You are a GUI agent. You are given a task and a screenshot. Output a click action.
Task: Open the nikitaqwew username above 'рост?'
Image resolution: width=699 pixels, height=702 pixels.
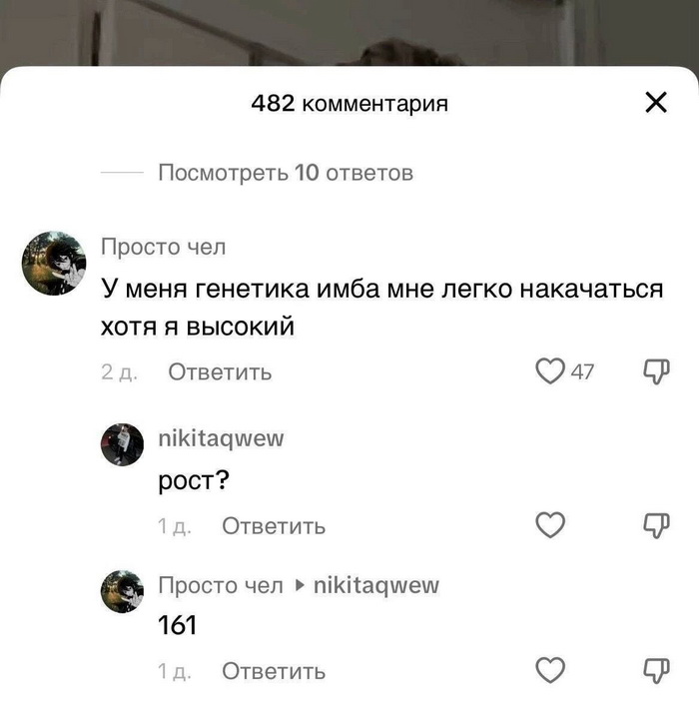tap(221, 438)
